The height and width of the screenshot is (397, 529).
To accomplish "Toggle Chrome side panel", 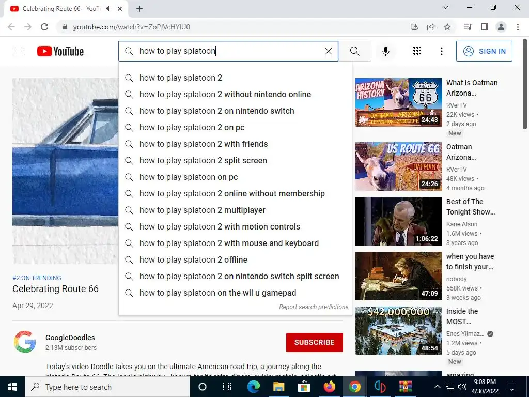I will [x=485, y=27].
